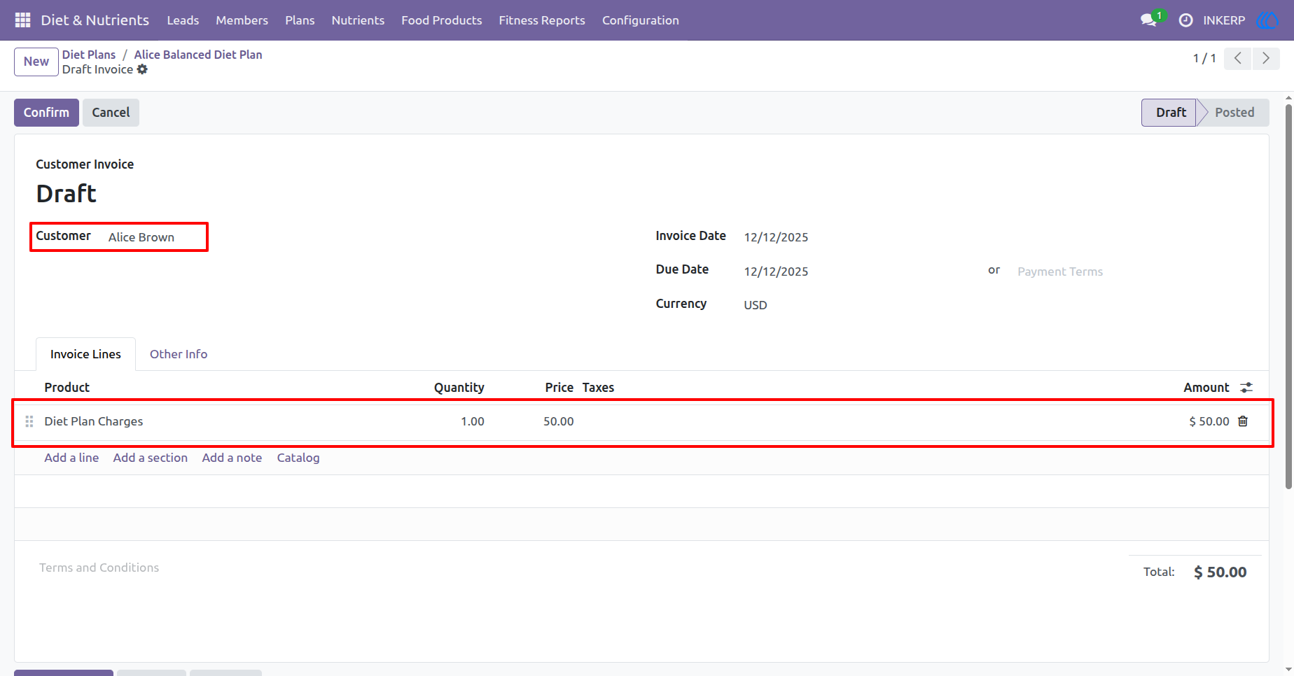Click Add a line link

pos(71,458)
